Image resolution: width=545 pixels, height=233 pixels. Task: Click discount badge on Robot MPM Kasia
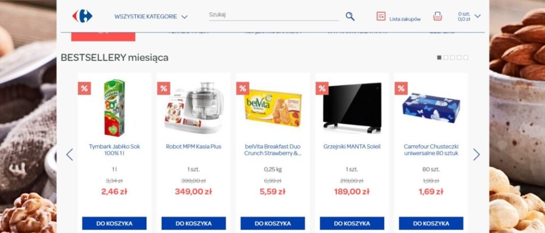click(x=164, y=88)
